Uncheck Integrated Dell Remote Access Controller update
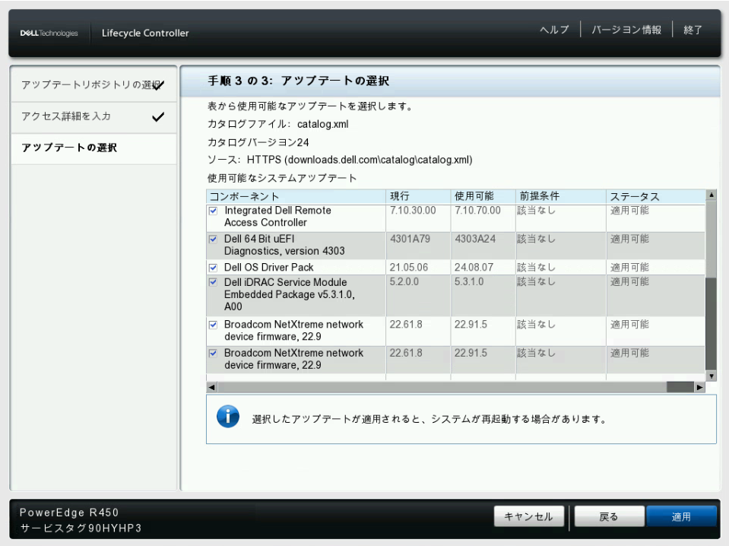Image resolution: width=729 pixels, height=546 pixels. (214, 211)
